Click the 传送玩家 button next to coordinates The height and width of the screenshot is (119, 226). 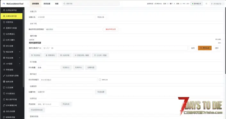[x=66, y=104]
